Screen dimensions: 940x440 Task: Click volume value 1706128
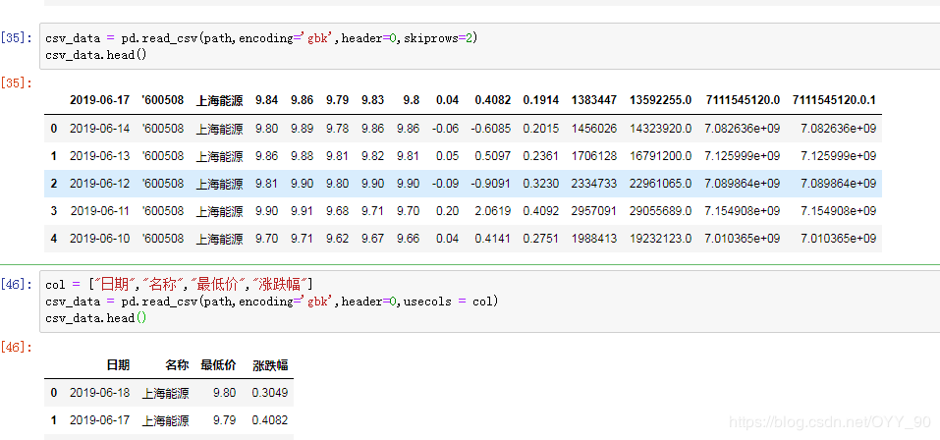pos(594,156)
